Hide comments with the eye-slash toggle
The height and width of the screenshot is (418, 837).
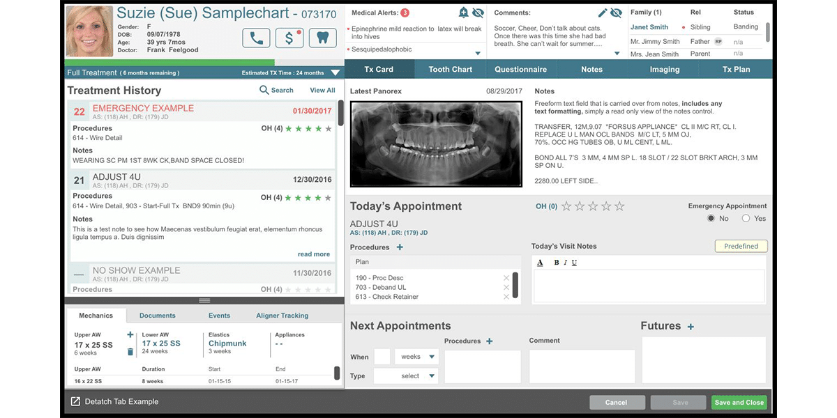click(617, 13)
